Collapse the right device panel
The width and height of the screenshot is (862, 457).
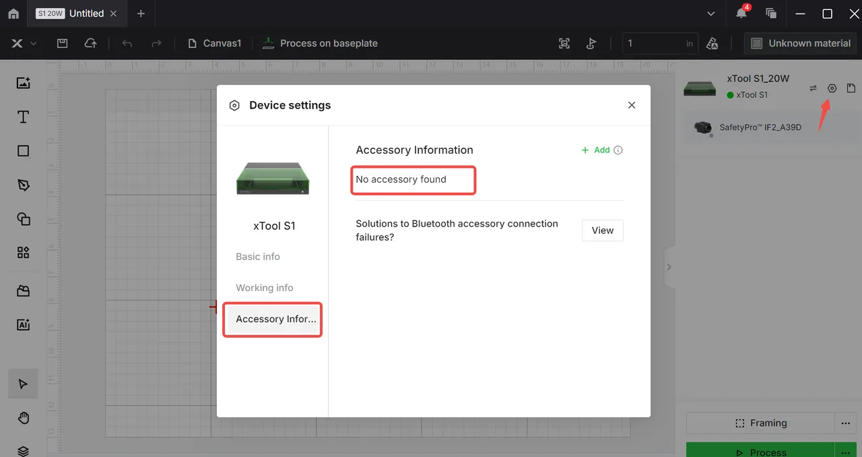point(669,267)
